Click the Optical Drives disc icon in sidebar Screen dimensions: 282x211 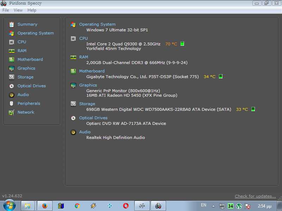tap(12, 86)
